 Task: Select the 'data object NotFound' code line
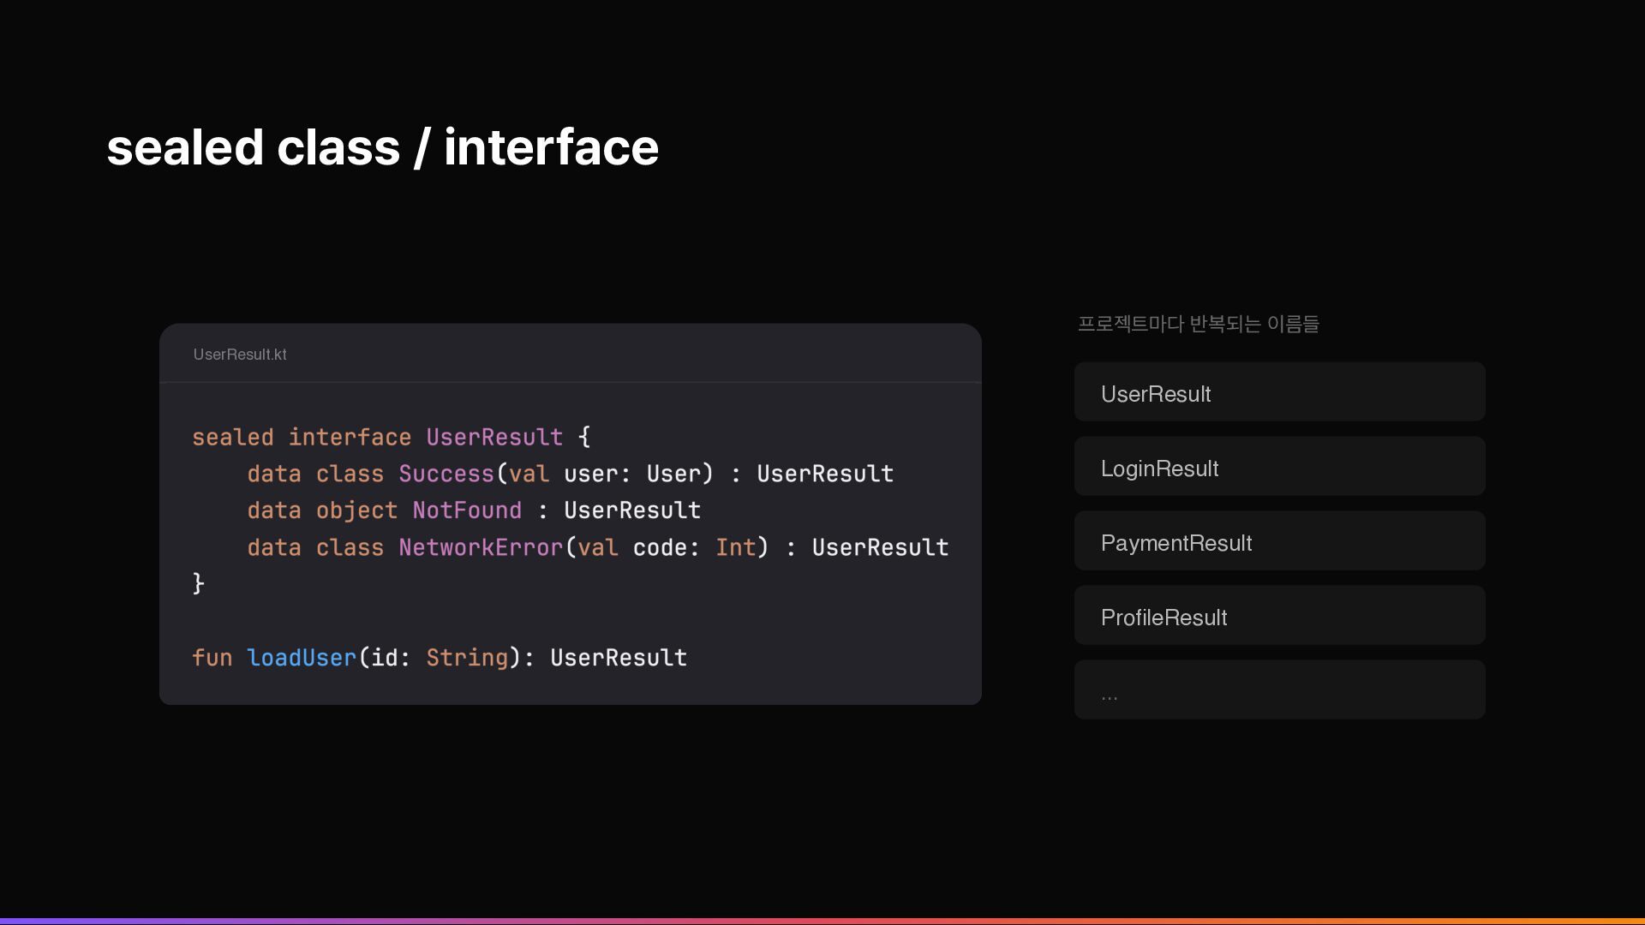point(474,510)
